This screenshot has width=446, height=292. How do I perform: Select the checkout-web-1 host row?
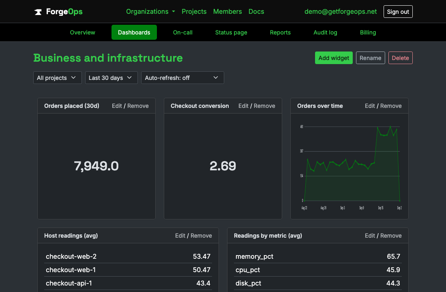tap(128, 270)
